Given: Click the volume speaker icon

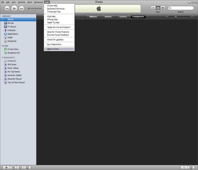Looking at the screenshot, I should click(x=29, y=8).
